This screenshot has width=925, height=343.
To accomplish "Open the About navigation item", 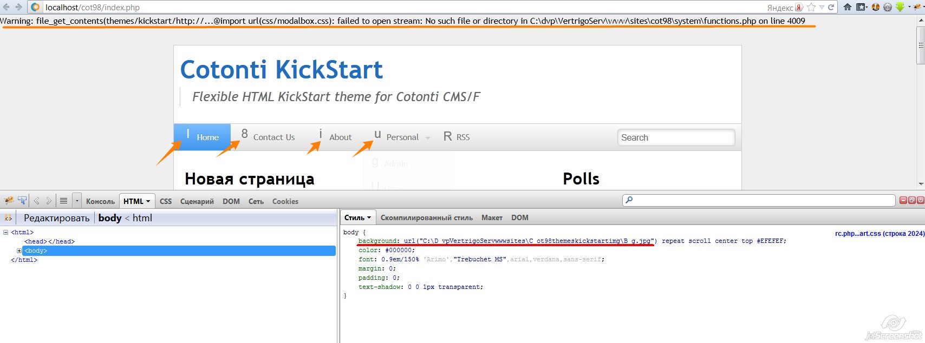I will [335, 137].
